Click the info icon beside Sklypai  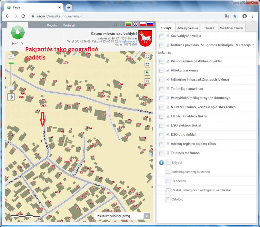point(161,163)
